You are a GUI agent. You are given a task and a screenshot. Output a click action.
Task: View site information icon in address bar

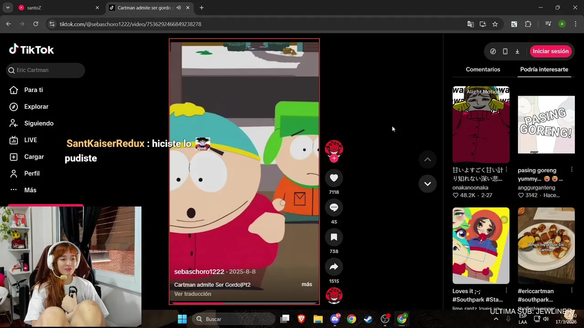(x=52, y=24)
